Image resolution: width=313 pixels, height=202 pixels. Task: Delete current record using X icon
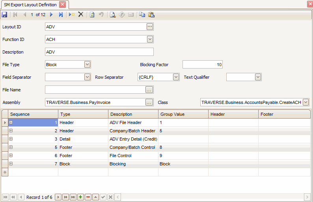pyautogui.click(x=81, y=15)
